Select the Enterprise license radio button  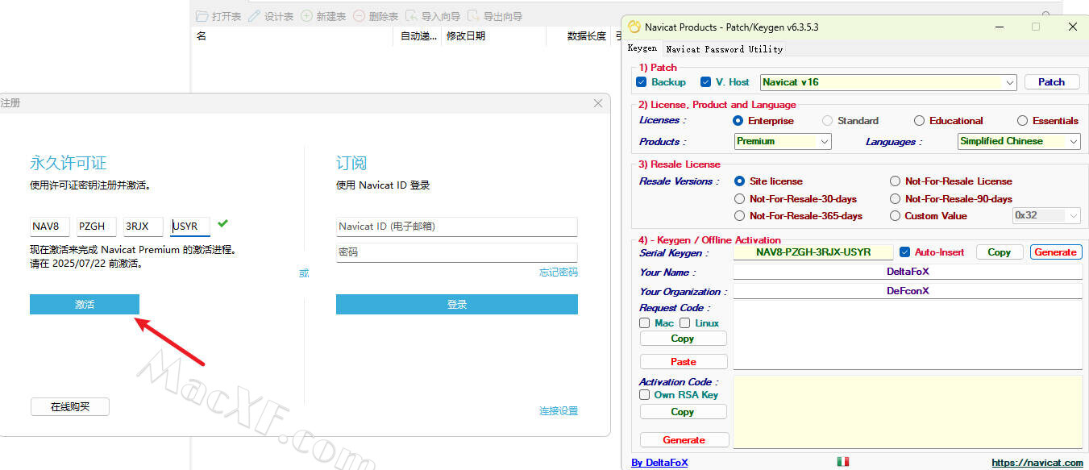[738, 121]
